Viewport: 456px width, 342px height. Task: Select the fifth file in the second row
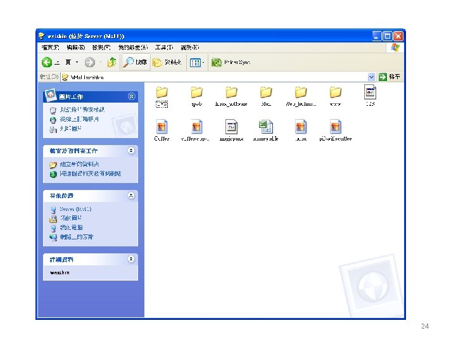[301, 130]
